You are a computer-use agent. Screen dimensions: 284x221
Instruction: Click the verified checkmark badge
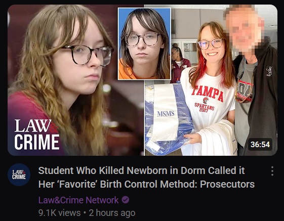click(x=126, y=200)
